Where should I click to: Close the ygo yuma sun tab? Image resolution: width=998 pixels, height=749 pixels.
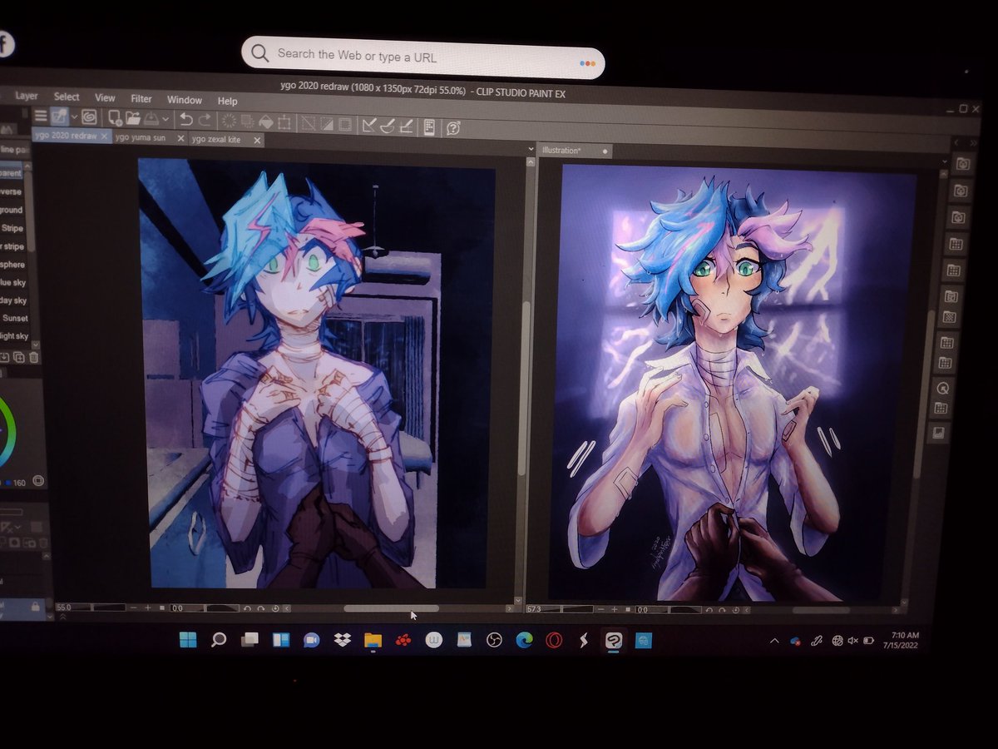(180, 138)
